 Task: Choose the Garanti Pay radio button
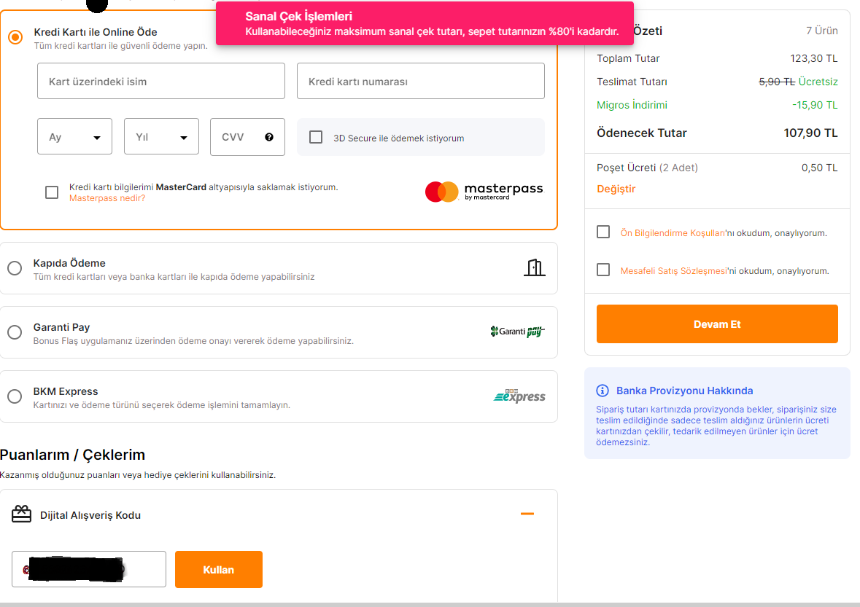click(15, 332)
